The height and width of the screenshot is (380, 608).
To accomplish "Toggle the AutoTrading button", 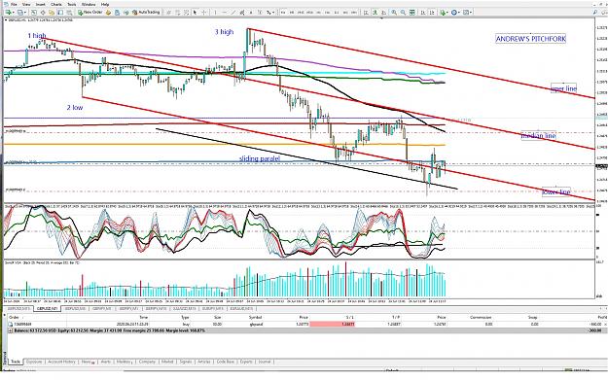I will coord(146,13).
